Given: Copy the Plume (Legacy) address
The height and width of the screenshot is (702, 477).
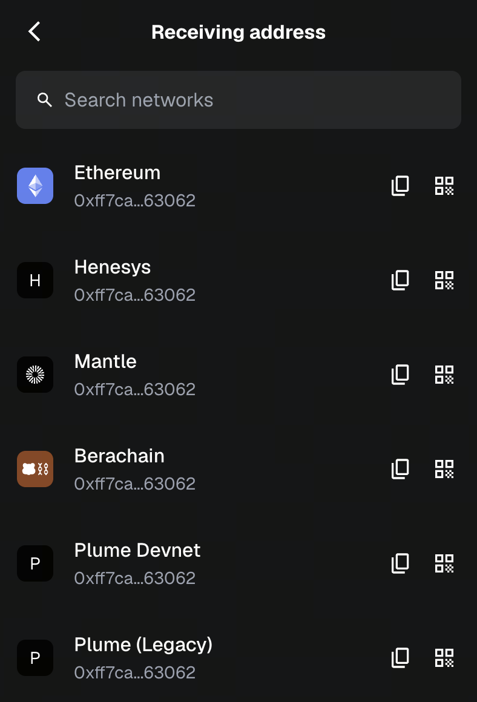Looking at the screenshot, I should point(400,658).
